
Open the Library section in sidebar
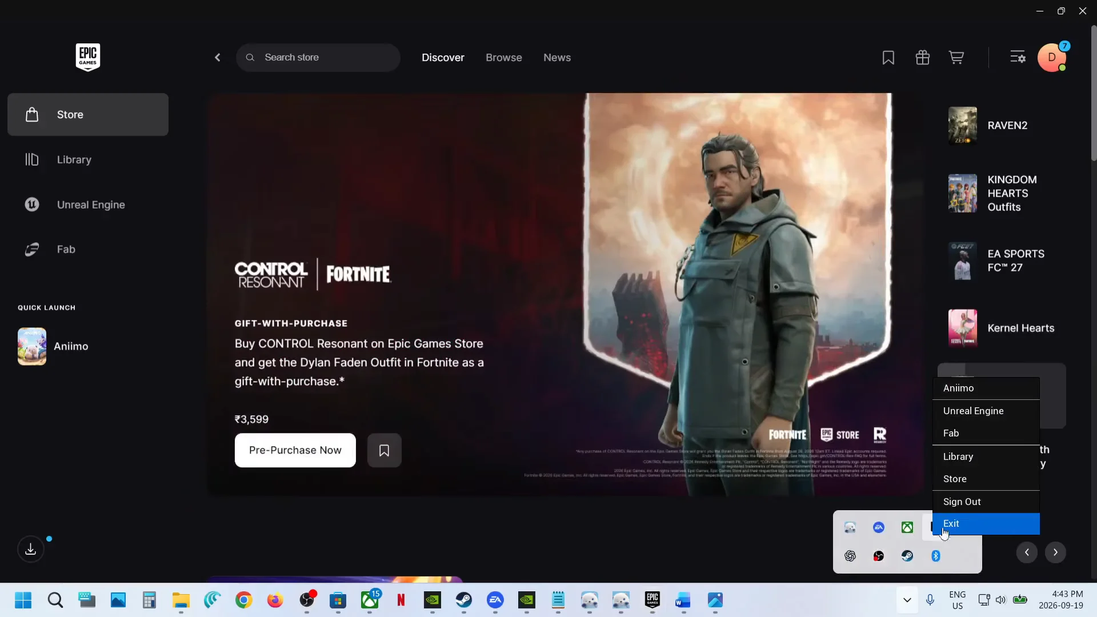point(88,159)
